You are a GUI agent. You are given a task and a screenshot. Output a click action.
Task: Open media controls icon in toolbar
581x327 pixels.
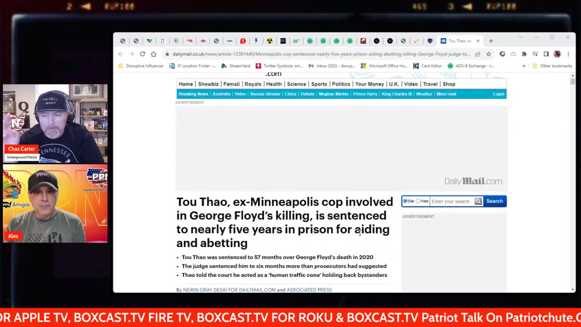click(535, 54)
